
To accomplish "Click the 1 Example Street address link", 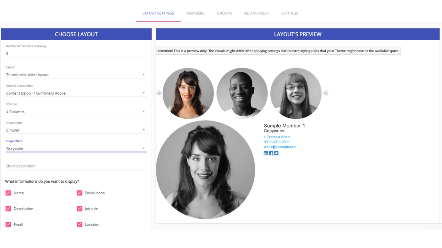I will pyautogui.click(x=277, y=137).
